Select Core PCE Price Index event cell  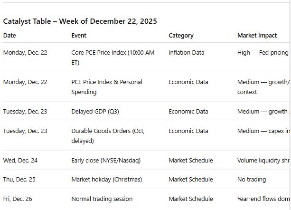tap(113, 57)
